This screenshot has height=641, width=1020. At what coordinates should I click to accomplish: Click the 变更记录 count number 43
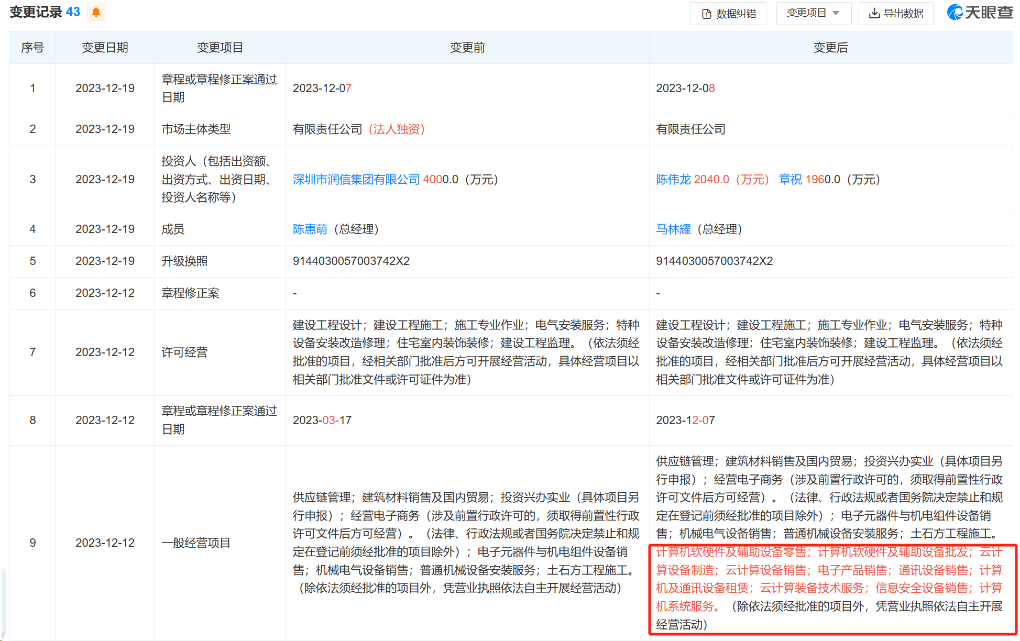tap(73, 12)
